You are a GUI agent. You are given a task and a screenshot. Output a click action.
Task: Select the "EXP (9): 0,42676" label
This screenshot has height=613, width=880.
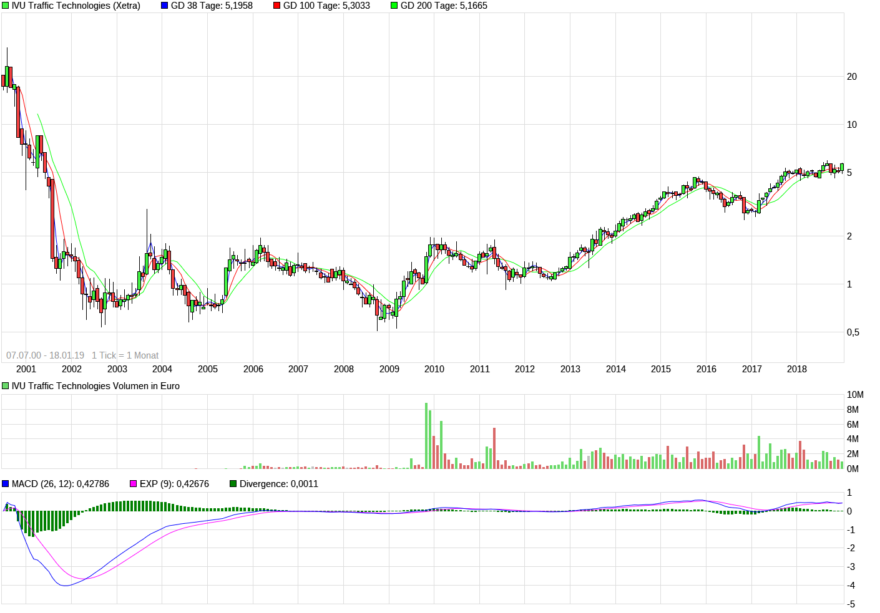tap(174, 484)
